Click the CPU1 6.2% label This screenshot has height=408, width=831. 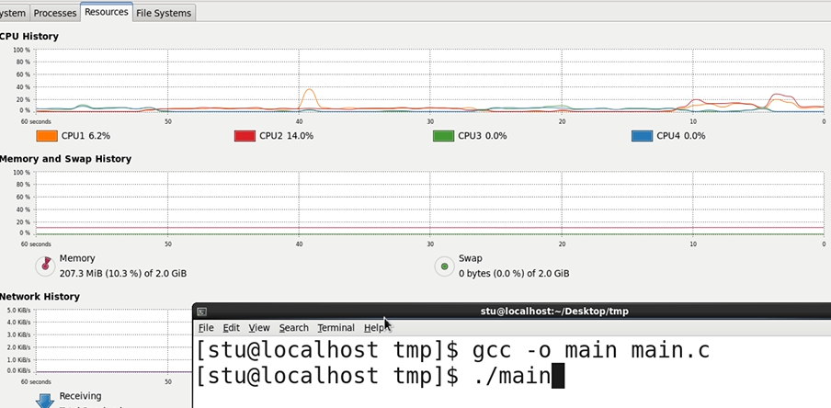(85, 136)
